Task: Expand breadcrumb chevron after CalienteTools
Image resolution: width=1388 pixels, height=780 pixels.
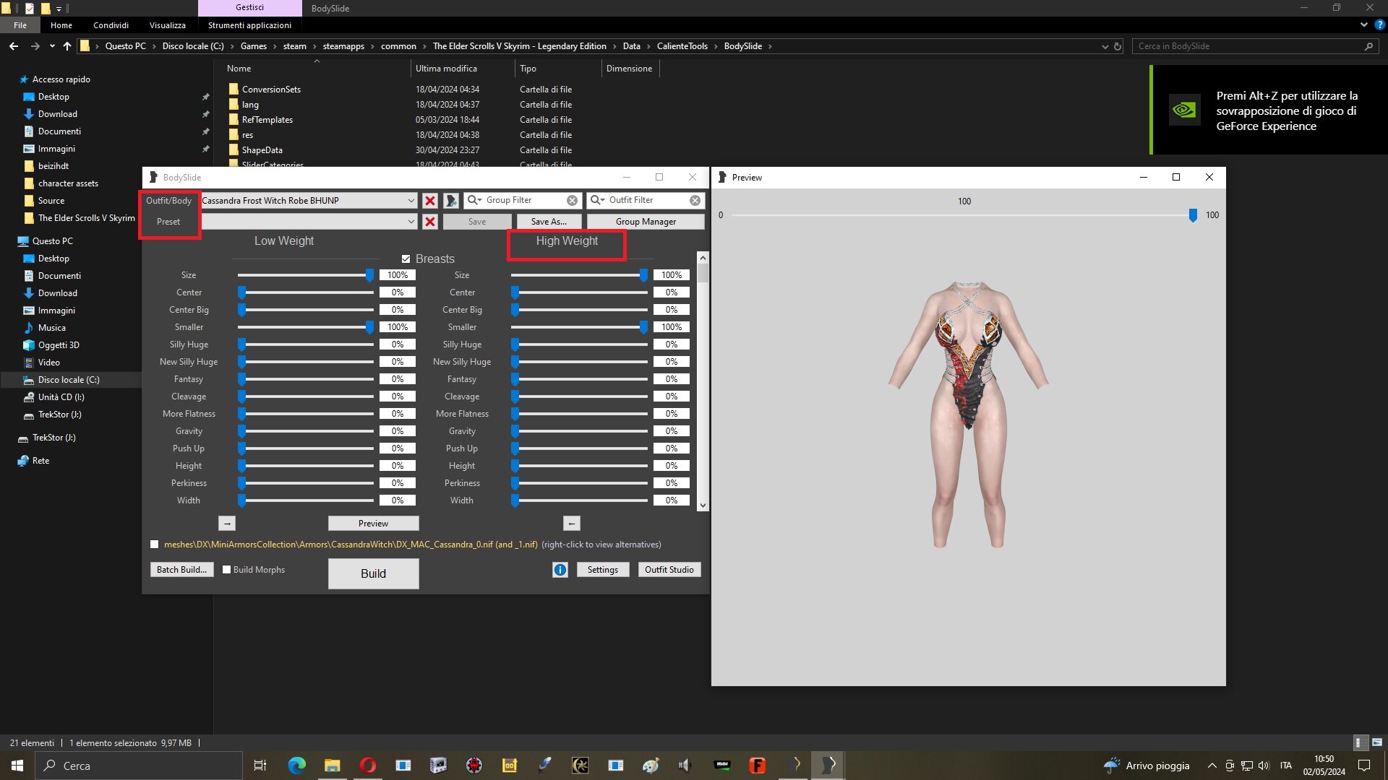Action: [x=716, y=46]
